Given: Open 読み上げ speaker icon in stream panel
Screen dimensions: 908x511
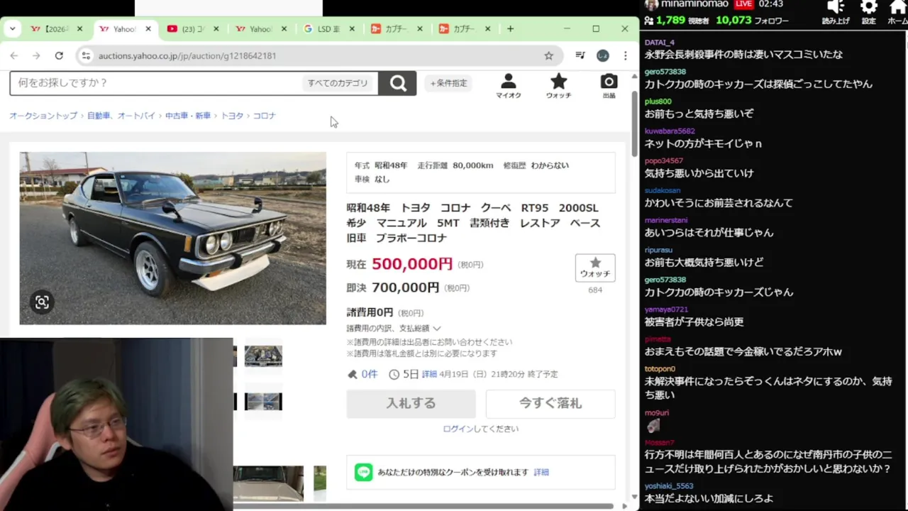Looking at the screenshot, I should [x=836, y=7].
